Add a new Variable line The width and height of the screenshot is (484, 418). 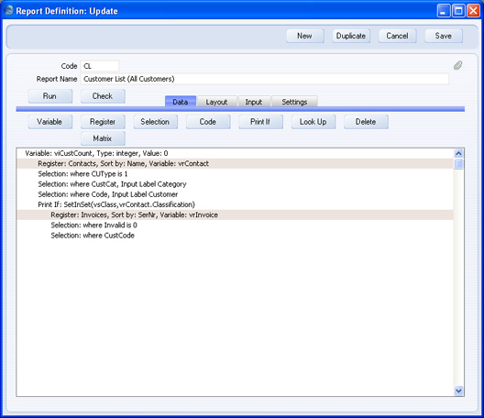pos(50,122)
